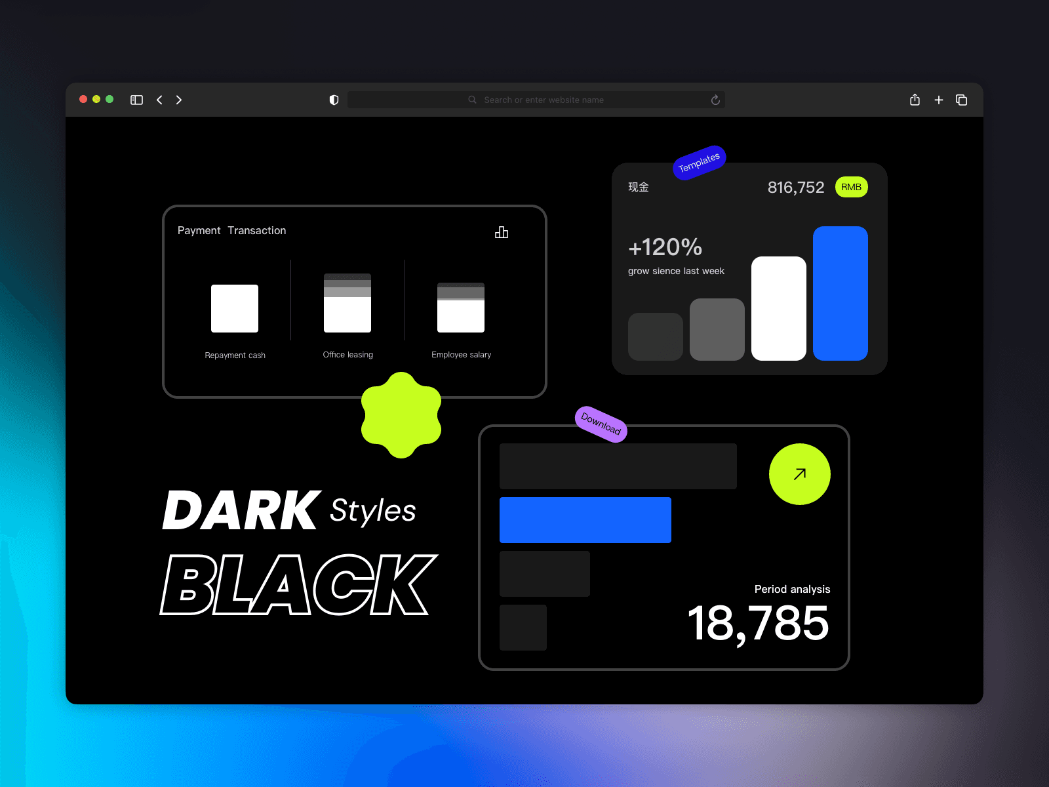Click the share icon in browser toolbar
This screenshot has height=787, width=1049.
click(915, 100)
